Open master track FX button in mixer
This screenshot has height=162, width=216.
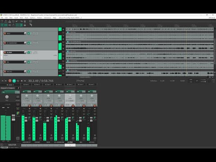click(x=8, y=92)
